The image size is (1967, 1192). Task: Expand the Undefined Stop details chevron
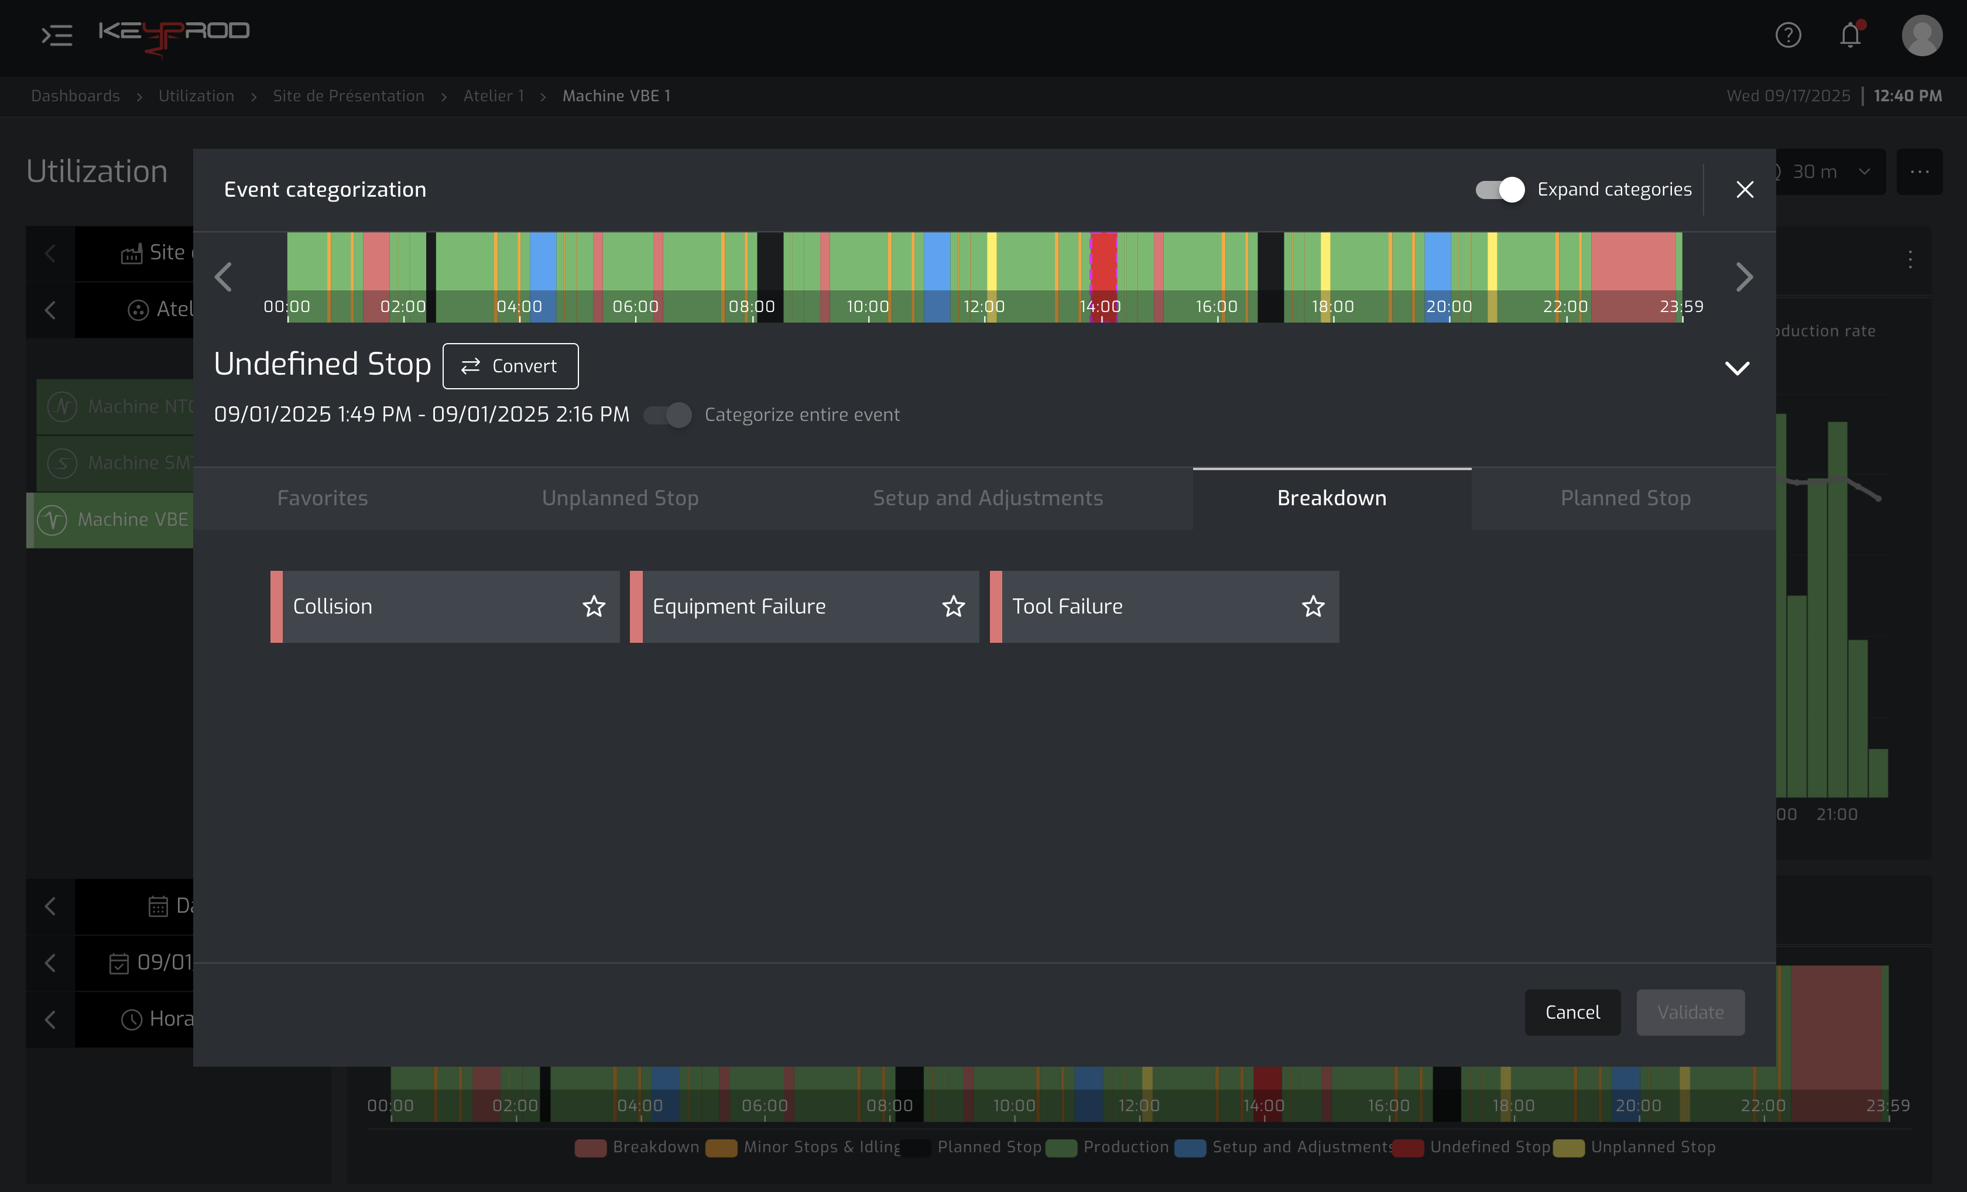(x=1737, y=367)
